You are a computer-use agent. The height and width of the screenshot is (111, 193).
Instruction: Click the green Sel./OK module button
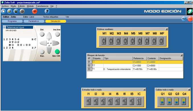(x=57, y=52)
